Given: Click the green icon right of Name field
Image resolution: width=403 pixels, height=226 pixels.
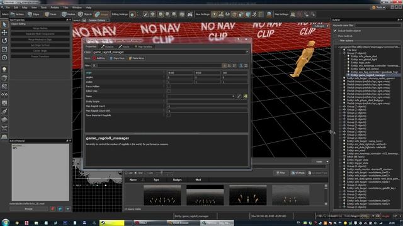Looking at the screenshot, I should [245, 96].
